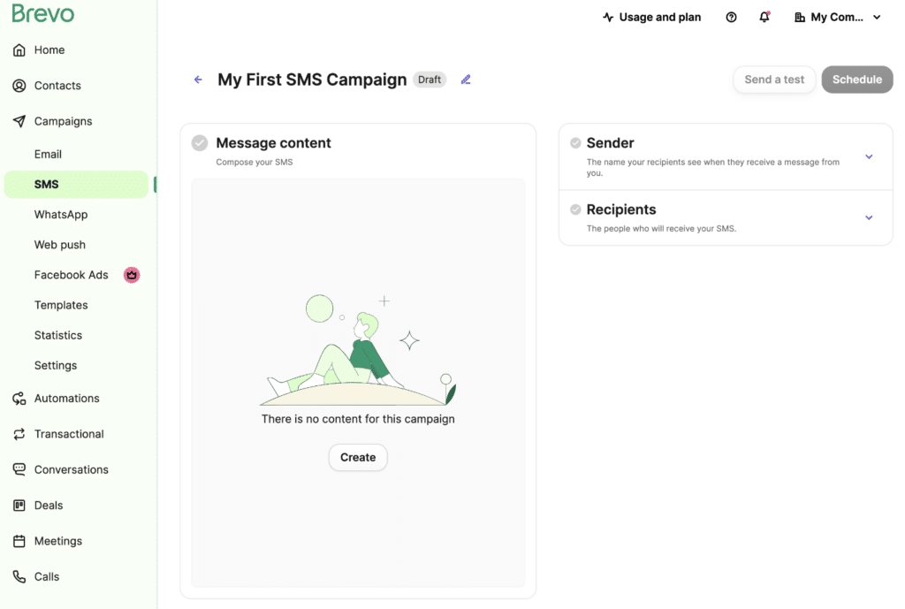Click the back arrow near the campaign title
Image resolution: width=905 pixels, height=609 pixels.
(198, 80)
